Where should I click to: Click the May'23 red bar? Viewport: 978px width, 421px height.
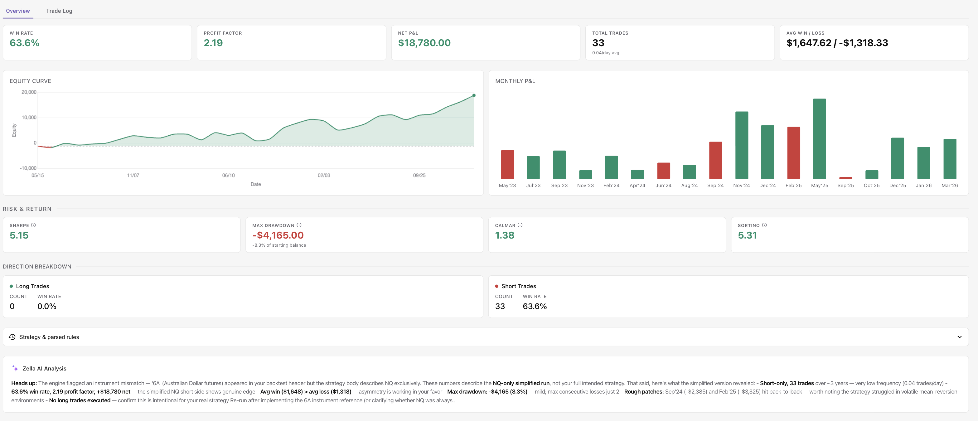tap(507, 165)
